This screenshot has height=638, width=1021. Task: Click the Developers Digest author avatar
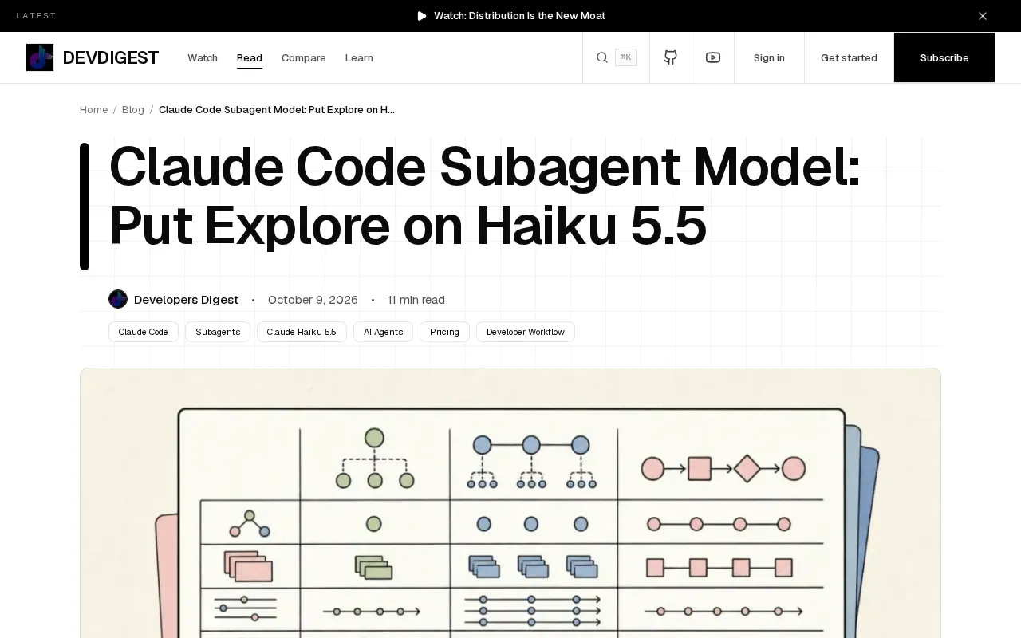click(x=118, y=299)
